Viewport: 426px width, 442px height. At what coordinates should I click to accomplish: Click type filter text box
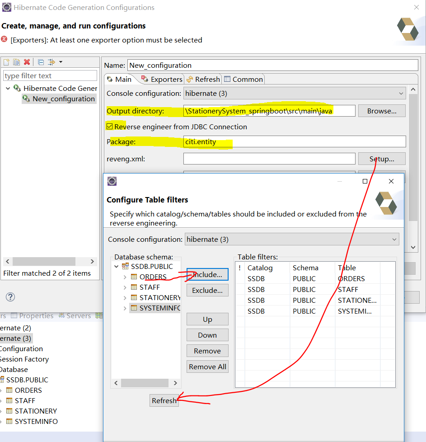point(50,76)
